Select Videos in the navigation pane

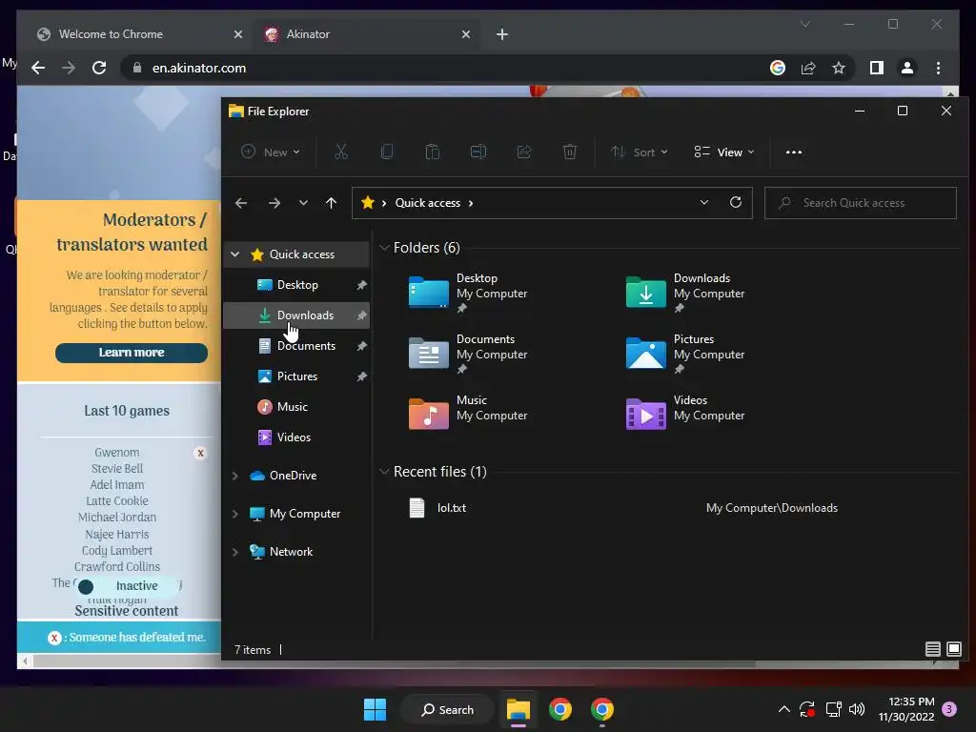[x=297, y=437]
